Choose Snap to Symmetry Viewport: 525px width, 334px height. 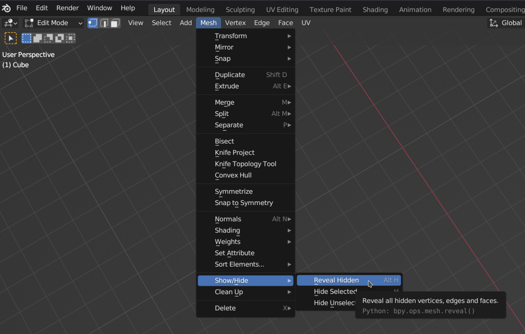coord(246,203)
